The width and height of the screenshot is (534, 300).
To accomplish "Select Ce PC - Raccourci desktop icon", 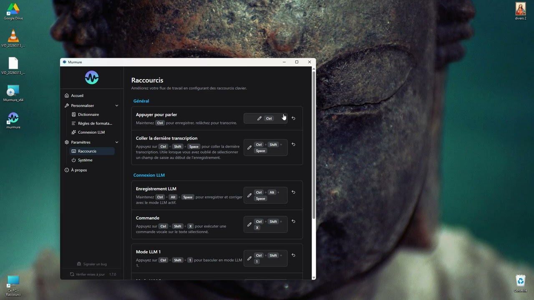I will tap(13, 286).
